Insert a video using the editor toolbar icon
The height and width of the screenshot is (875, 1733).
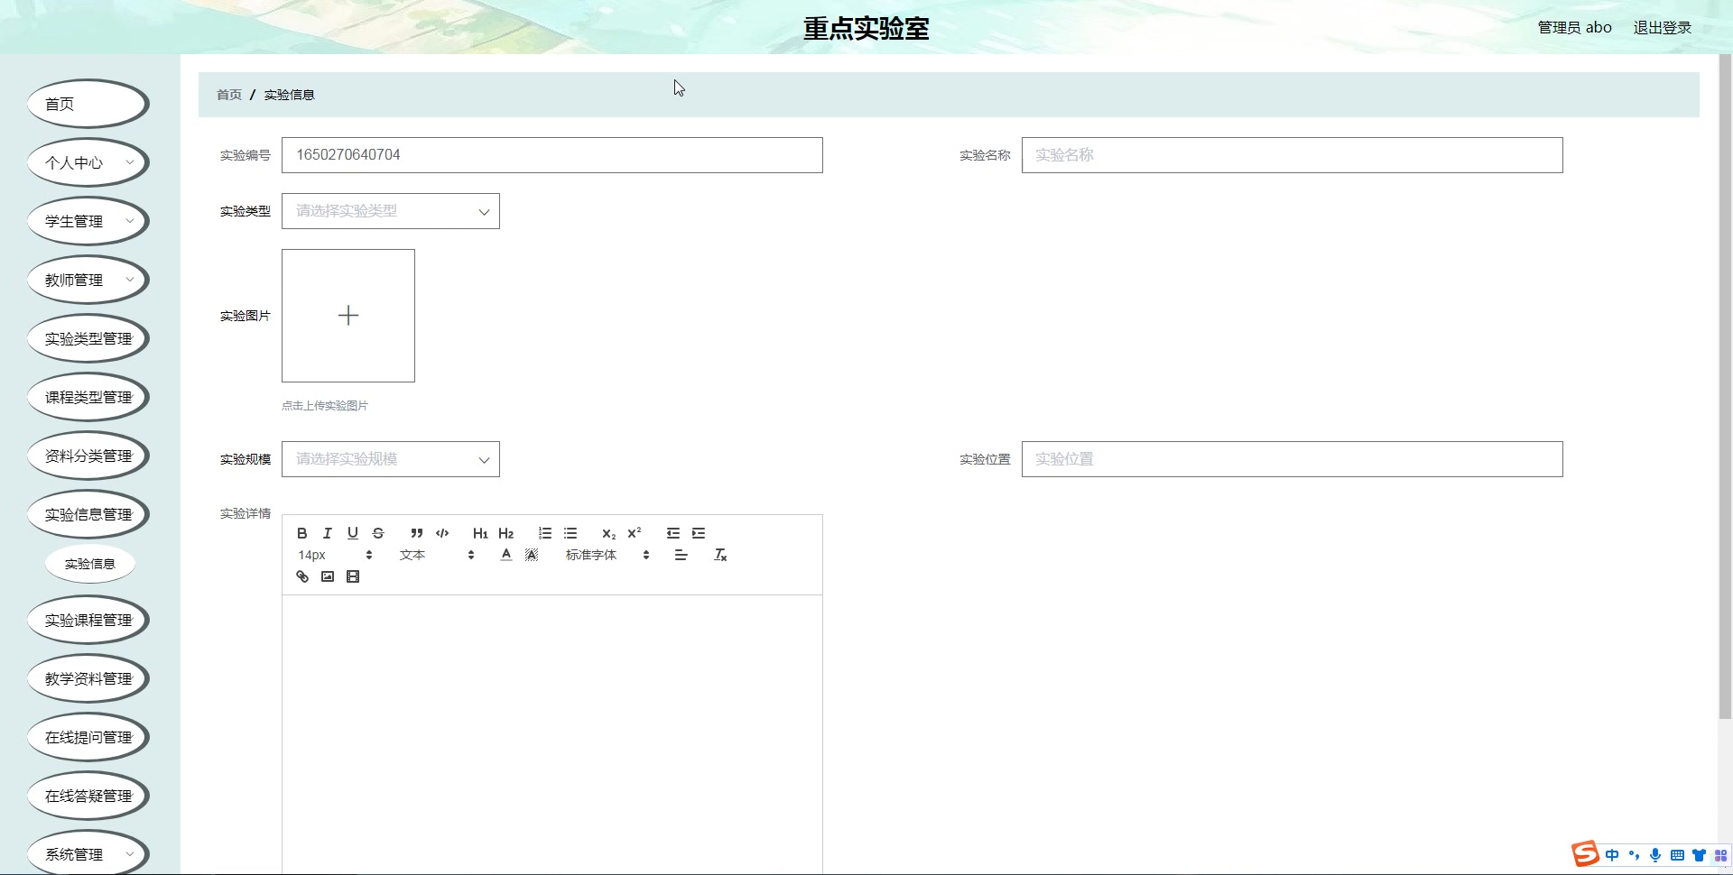click(353, 576)
